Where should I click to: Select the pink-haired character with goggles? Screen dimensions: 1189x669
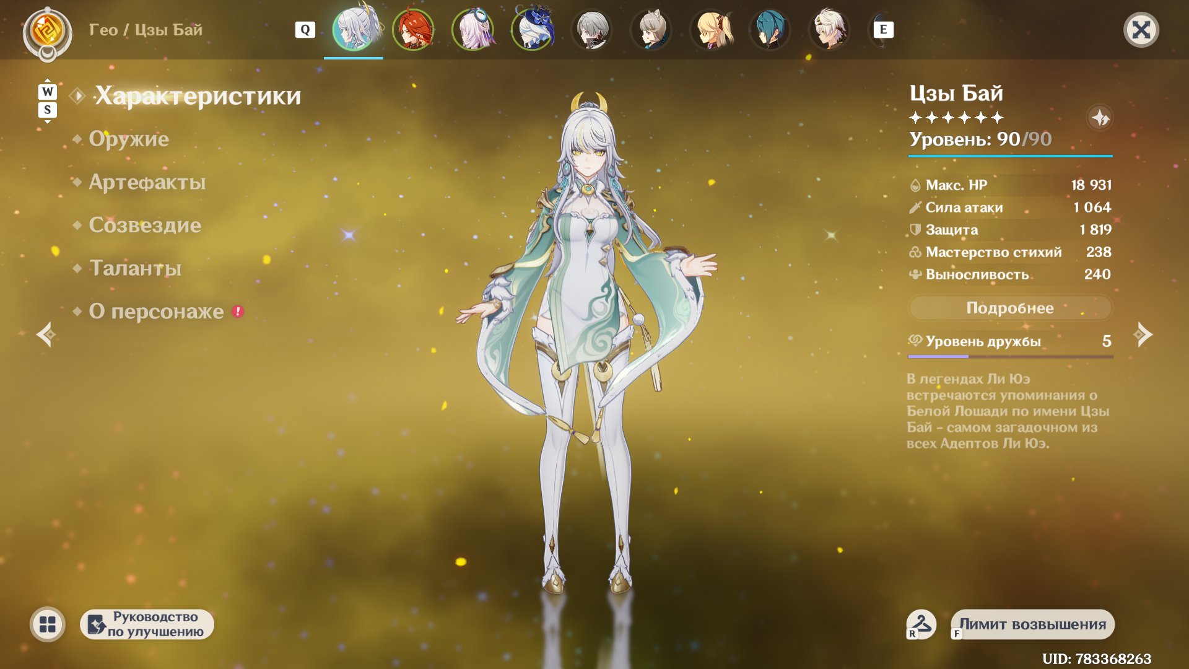click(x=473, y=29)
